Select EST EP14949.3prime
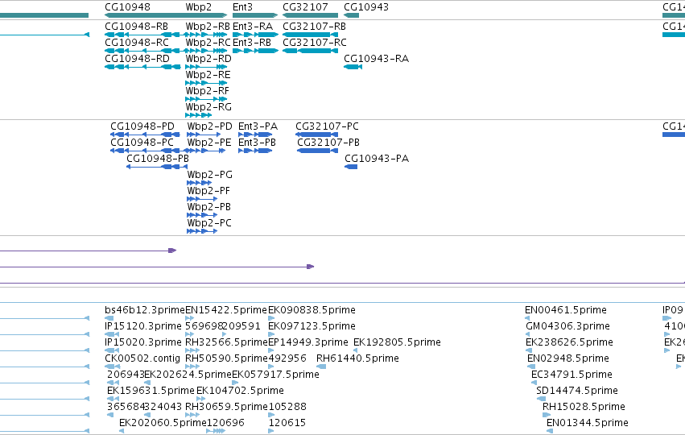Viewport: 685px width, 435px height. tap(308, 342)
